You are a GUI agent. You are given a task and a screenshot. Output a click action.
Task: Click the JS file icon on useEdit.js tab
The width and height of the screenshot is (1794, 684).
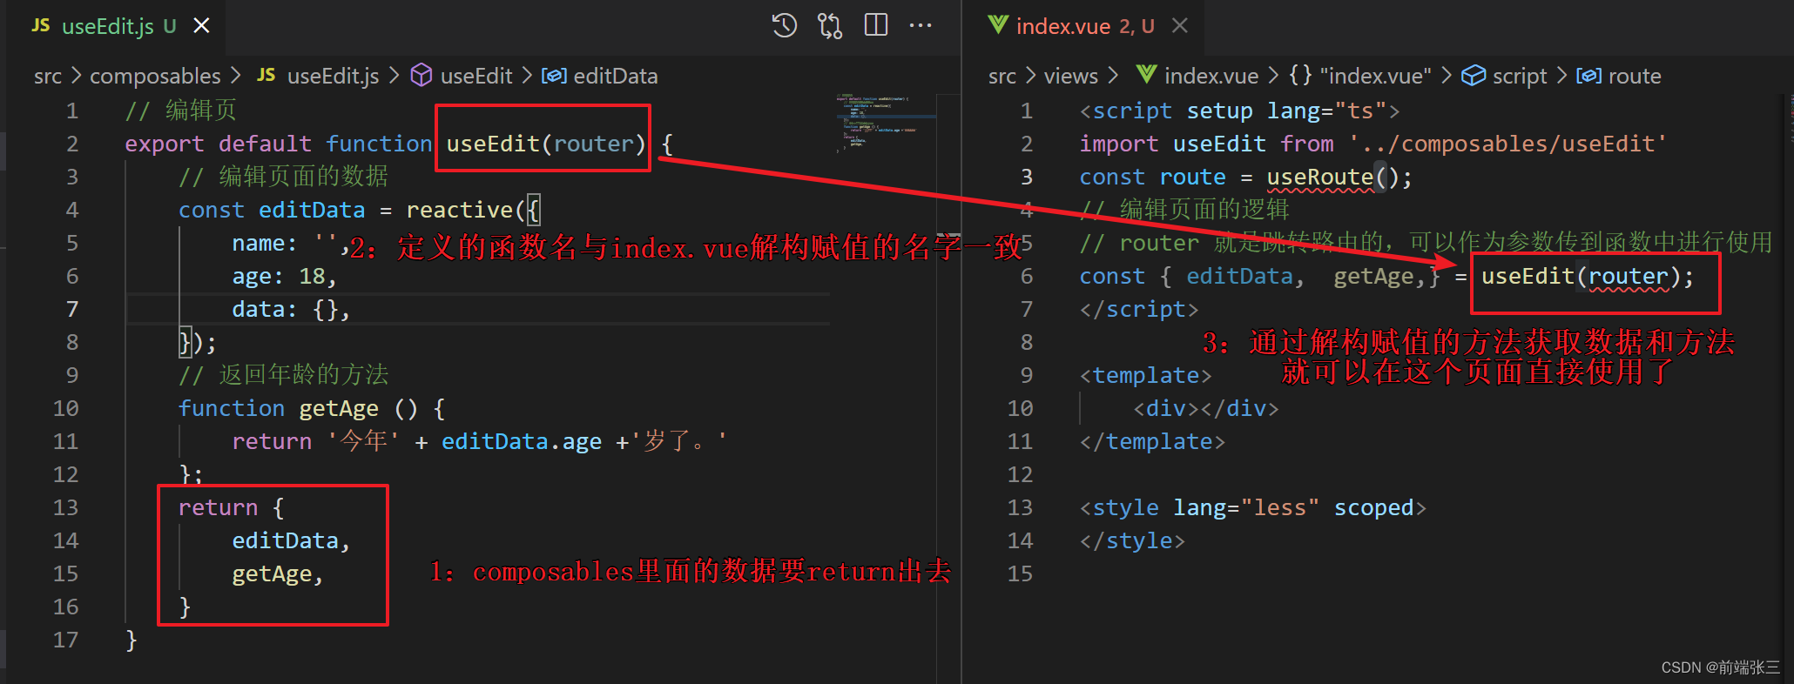[x=41, y=26]
